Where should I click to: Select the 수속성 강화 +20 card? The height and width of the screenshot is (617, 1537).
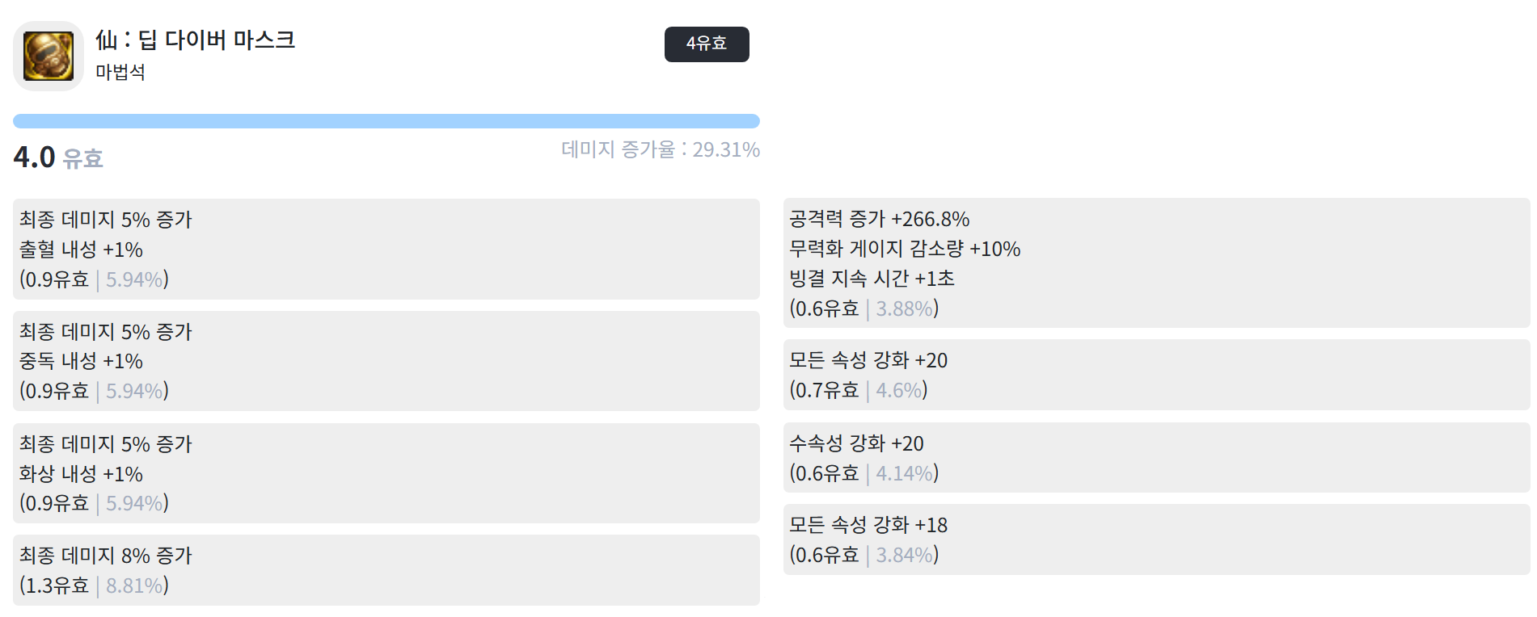1157,457
